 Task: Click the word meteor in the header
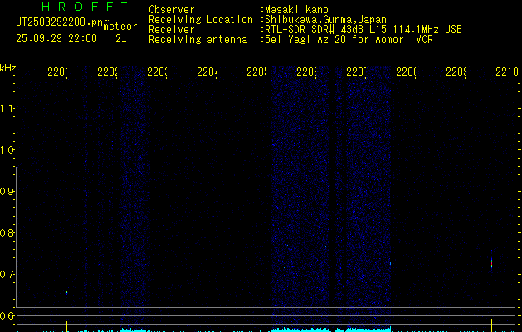click(x=120, y=27)
